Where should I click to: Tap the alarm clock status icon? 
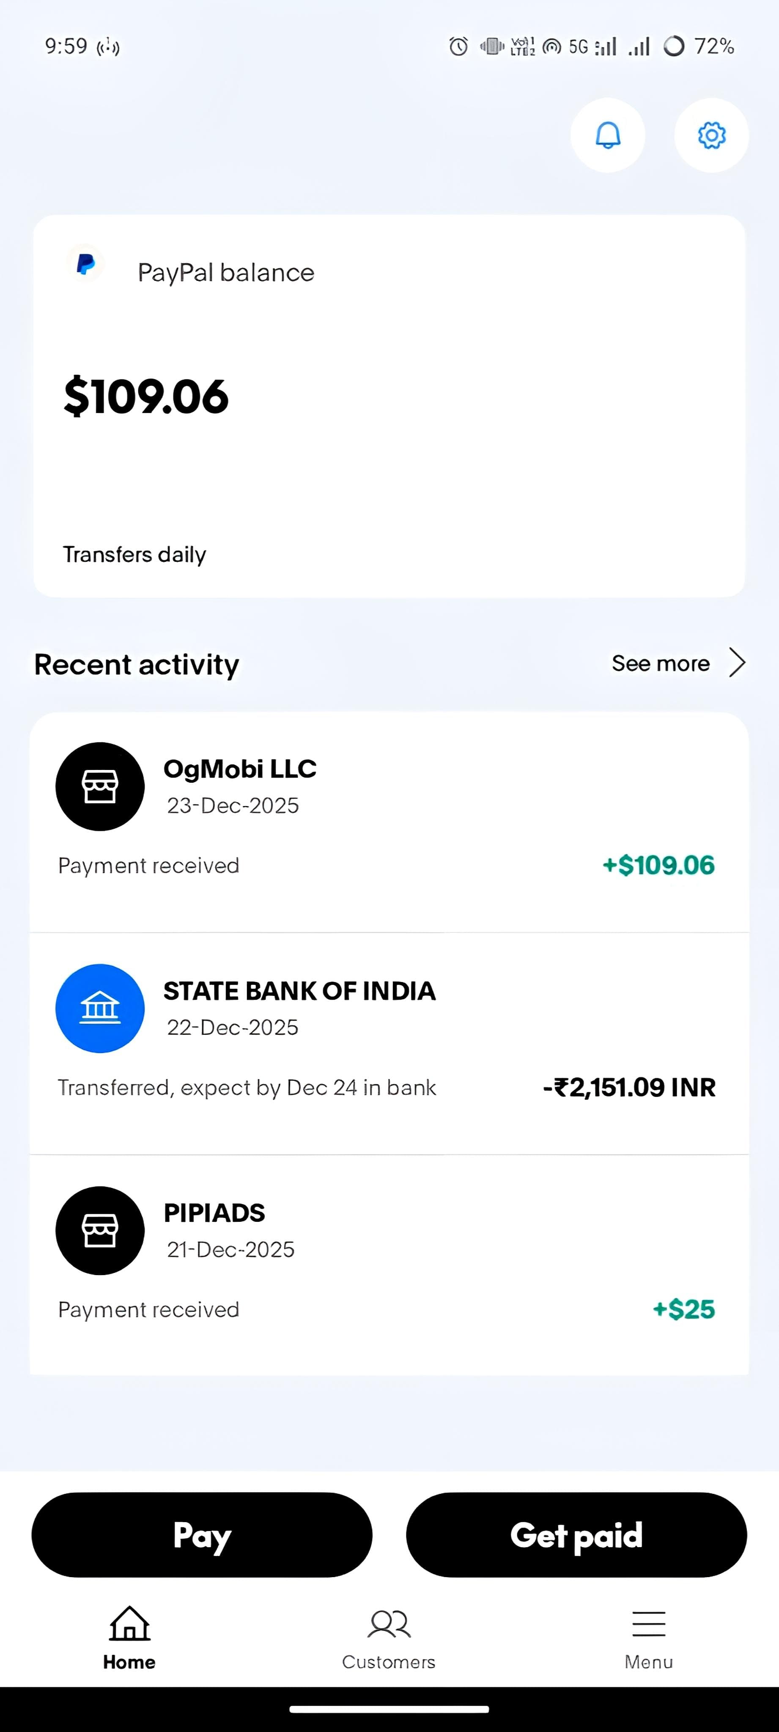(458, 47)
